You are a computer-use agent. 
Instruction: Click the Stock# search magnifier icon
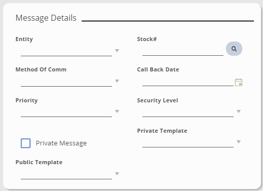[234, 49]
